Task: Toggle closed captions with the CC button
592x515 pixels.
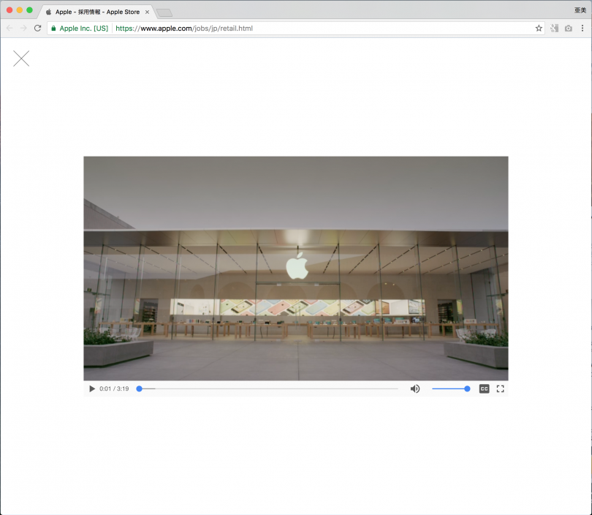Action: coord(484,388)
